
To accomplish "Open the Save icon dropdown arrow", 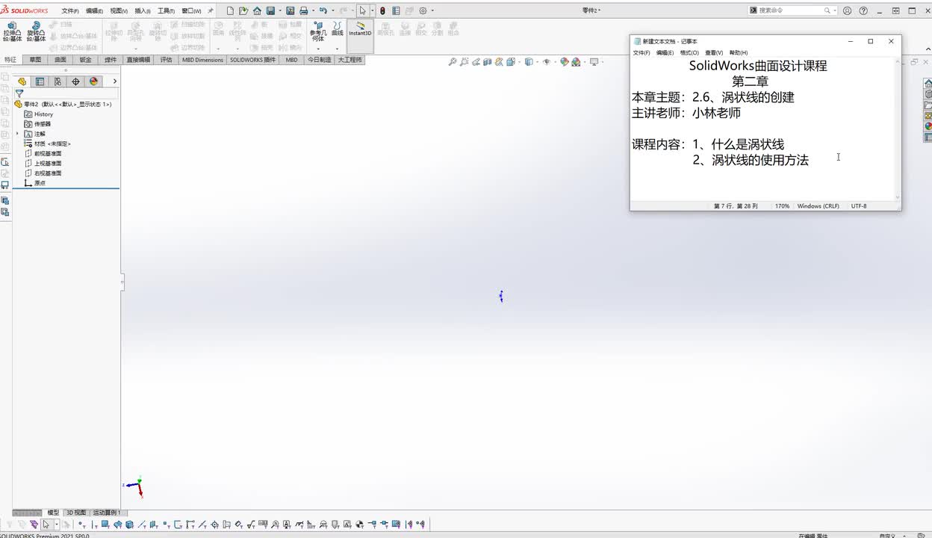I will [280, 10].
